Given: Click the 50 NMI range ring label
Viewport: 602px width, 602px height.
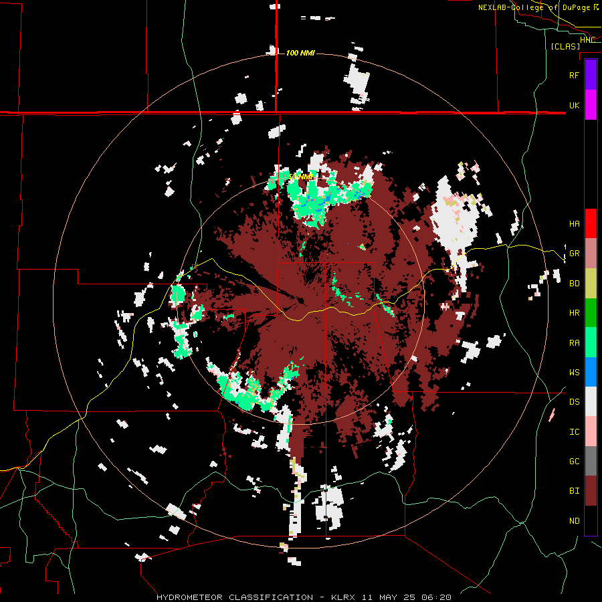Looking at the screenshot, I should 300,177.
